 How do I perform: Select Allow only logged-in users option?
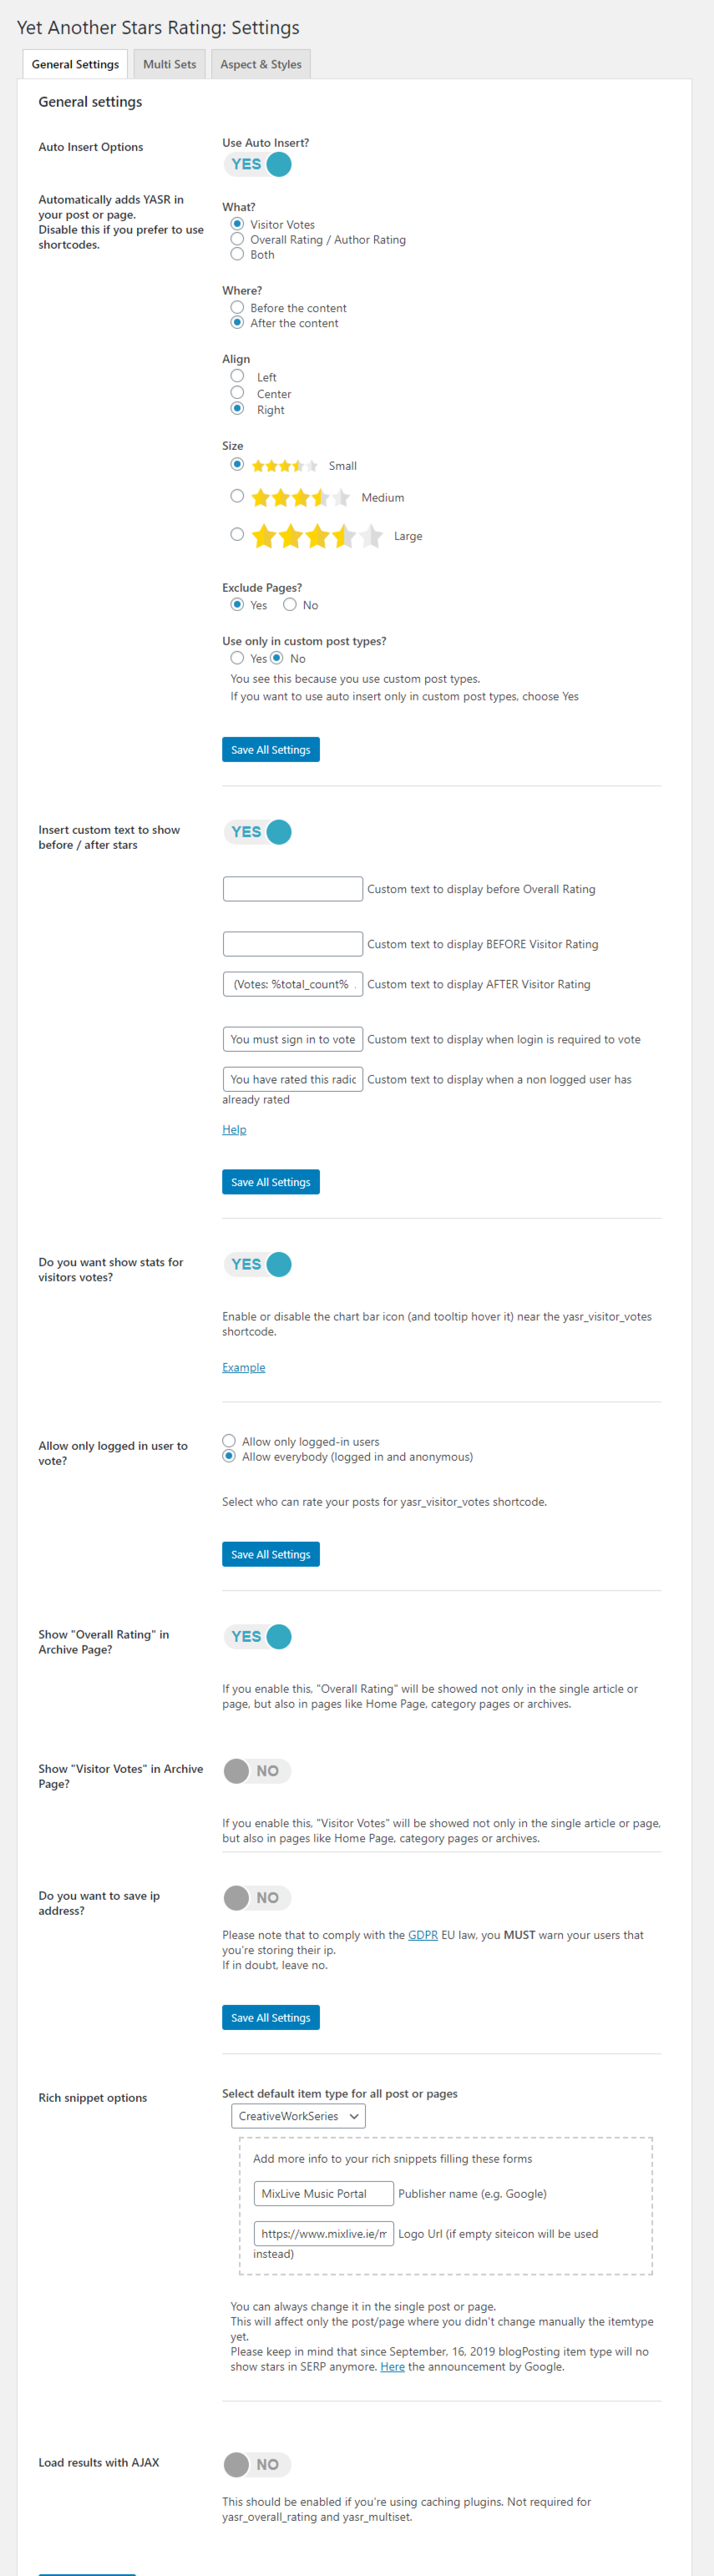pos(229,1441)
